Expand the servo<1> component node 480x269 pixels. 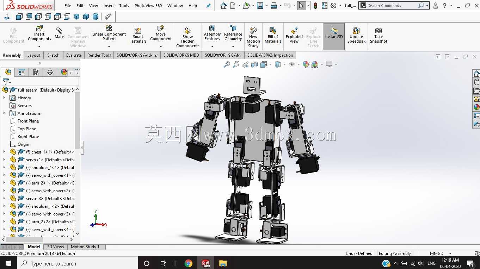[x=4, y=160]
